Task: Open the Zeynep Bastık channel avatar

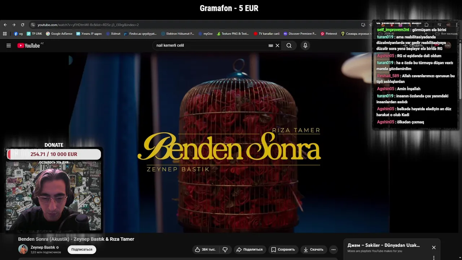Action: coord(23,249)
